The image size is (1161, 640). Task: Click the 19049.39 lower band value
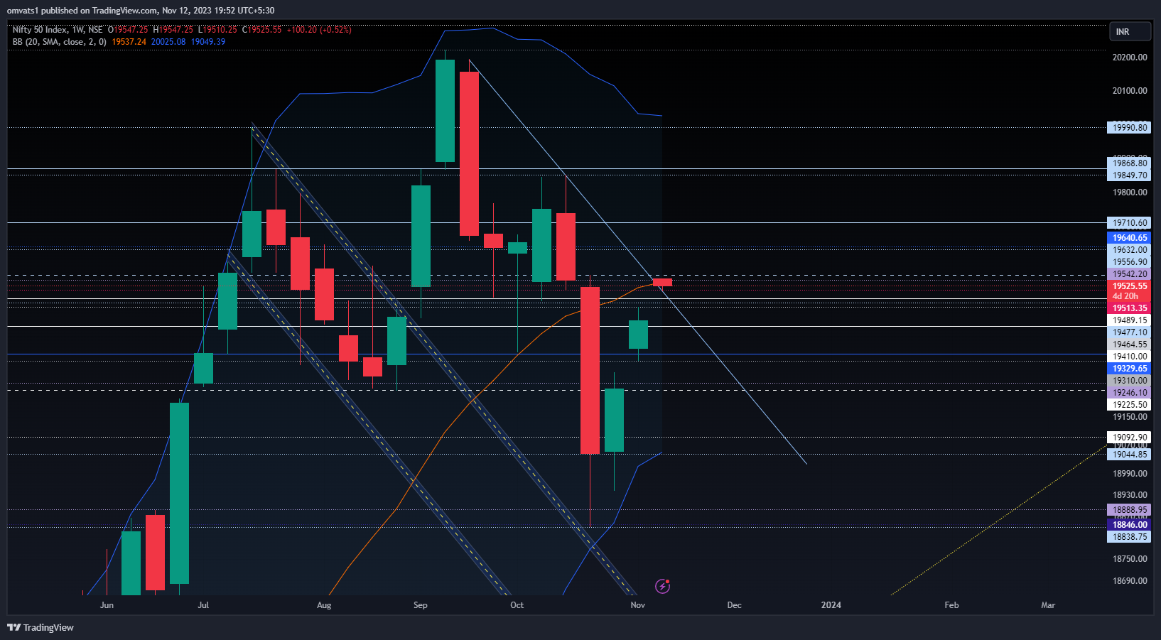[x=208, y=42]
